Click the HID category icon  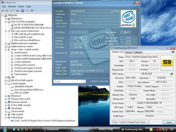[x=9, y=77]
